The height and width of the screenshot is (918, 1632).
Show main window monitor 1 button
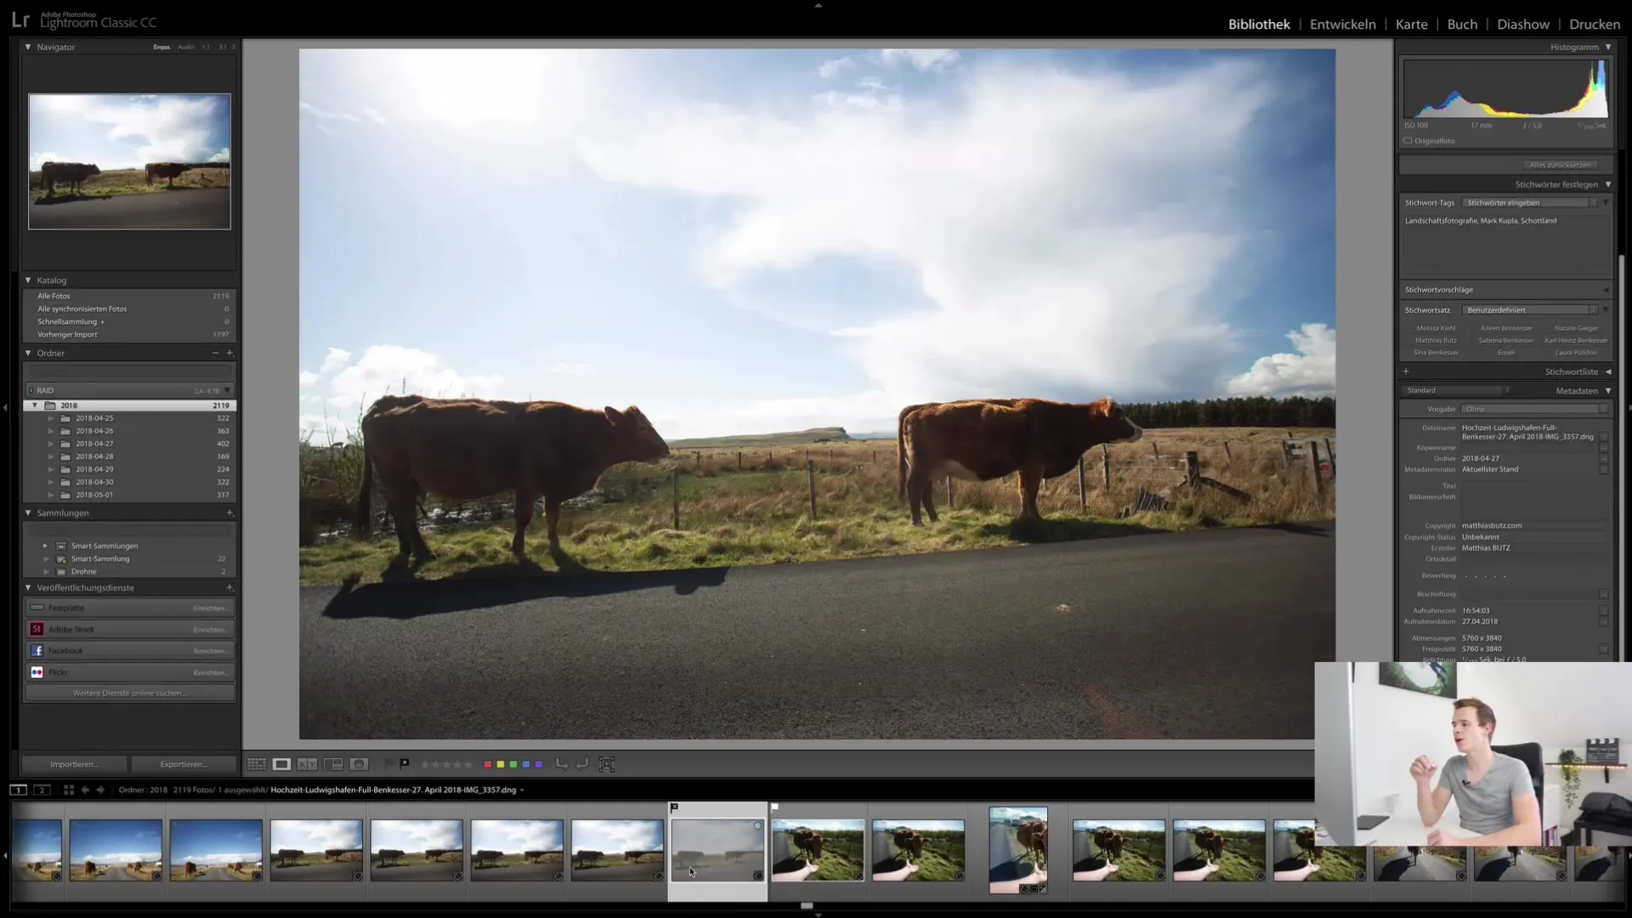pyautogui.click(x=18, y=790)
